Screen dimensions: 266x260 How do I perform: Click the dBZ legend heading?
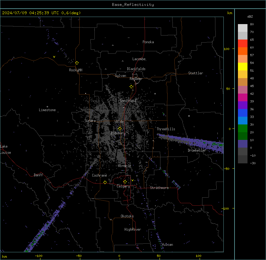[250, 17]
